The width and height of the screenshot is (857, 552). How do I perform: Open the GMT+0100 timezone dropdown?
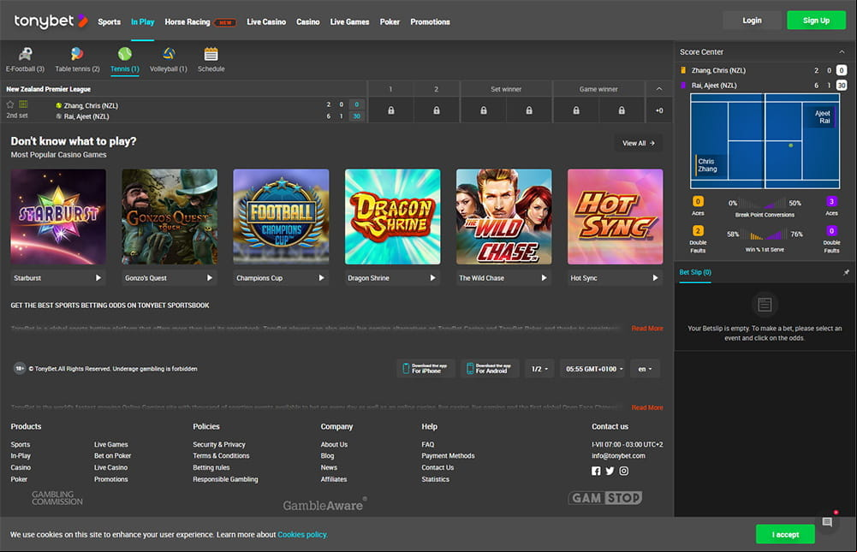tap(594, 369)
